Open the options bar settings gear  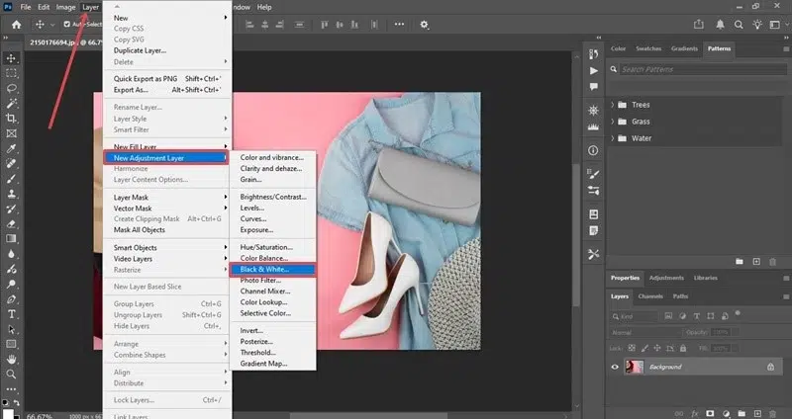tap(425, 24)
